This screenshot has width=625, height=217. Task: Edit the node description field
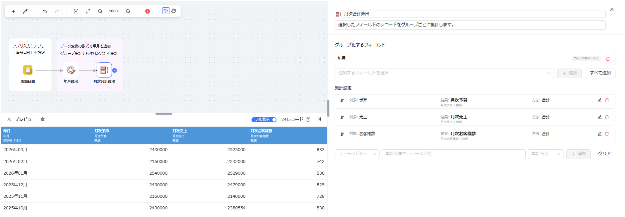[x=470, y=25]
